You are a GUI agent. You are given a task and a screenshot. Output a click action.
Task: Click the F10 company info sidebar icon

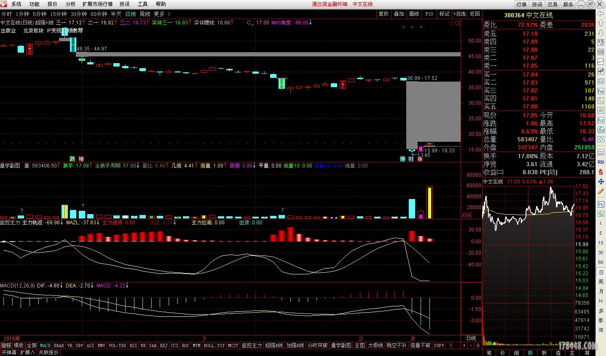[601, 91]
